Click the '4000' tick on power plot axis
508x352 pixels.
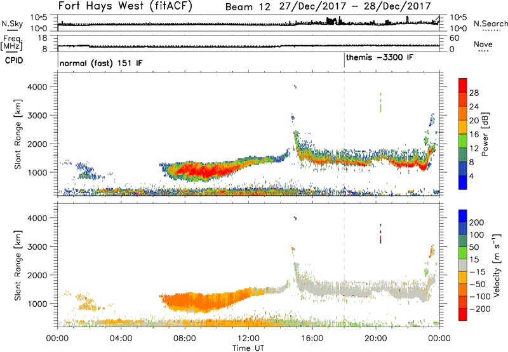(37, 87)
